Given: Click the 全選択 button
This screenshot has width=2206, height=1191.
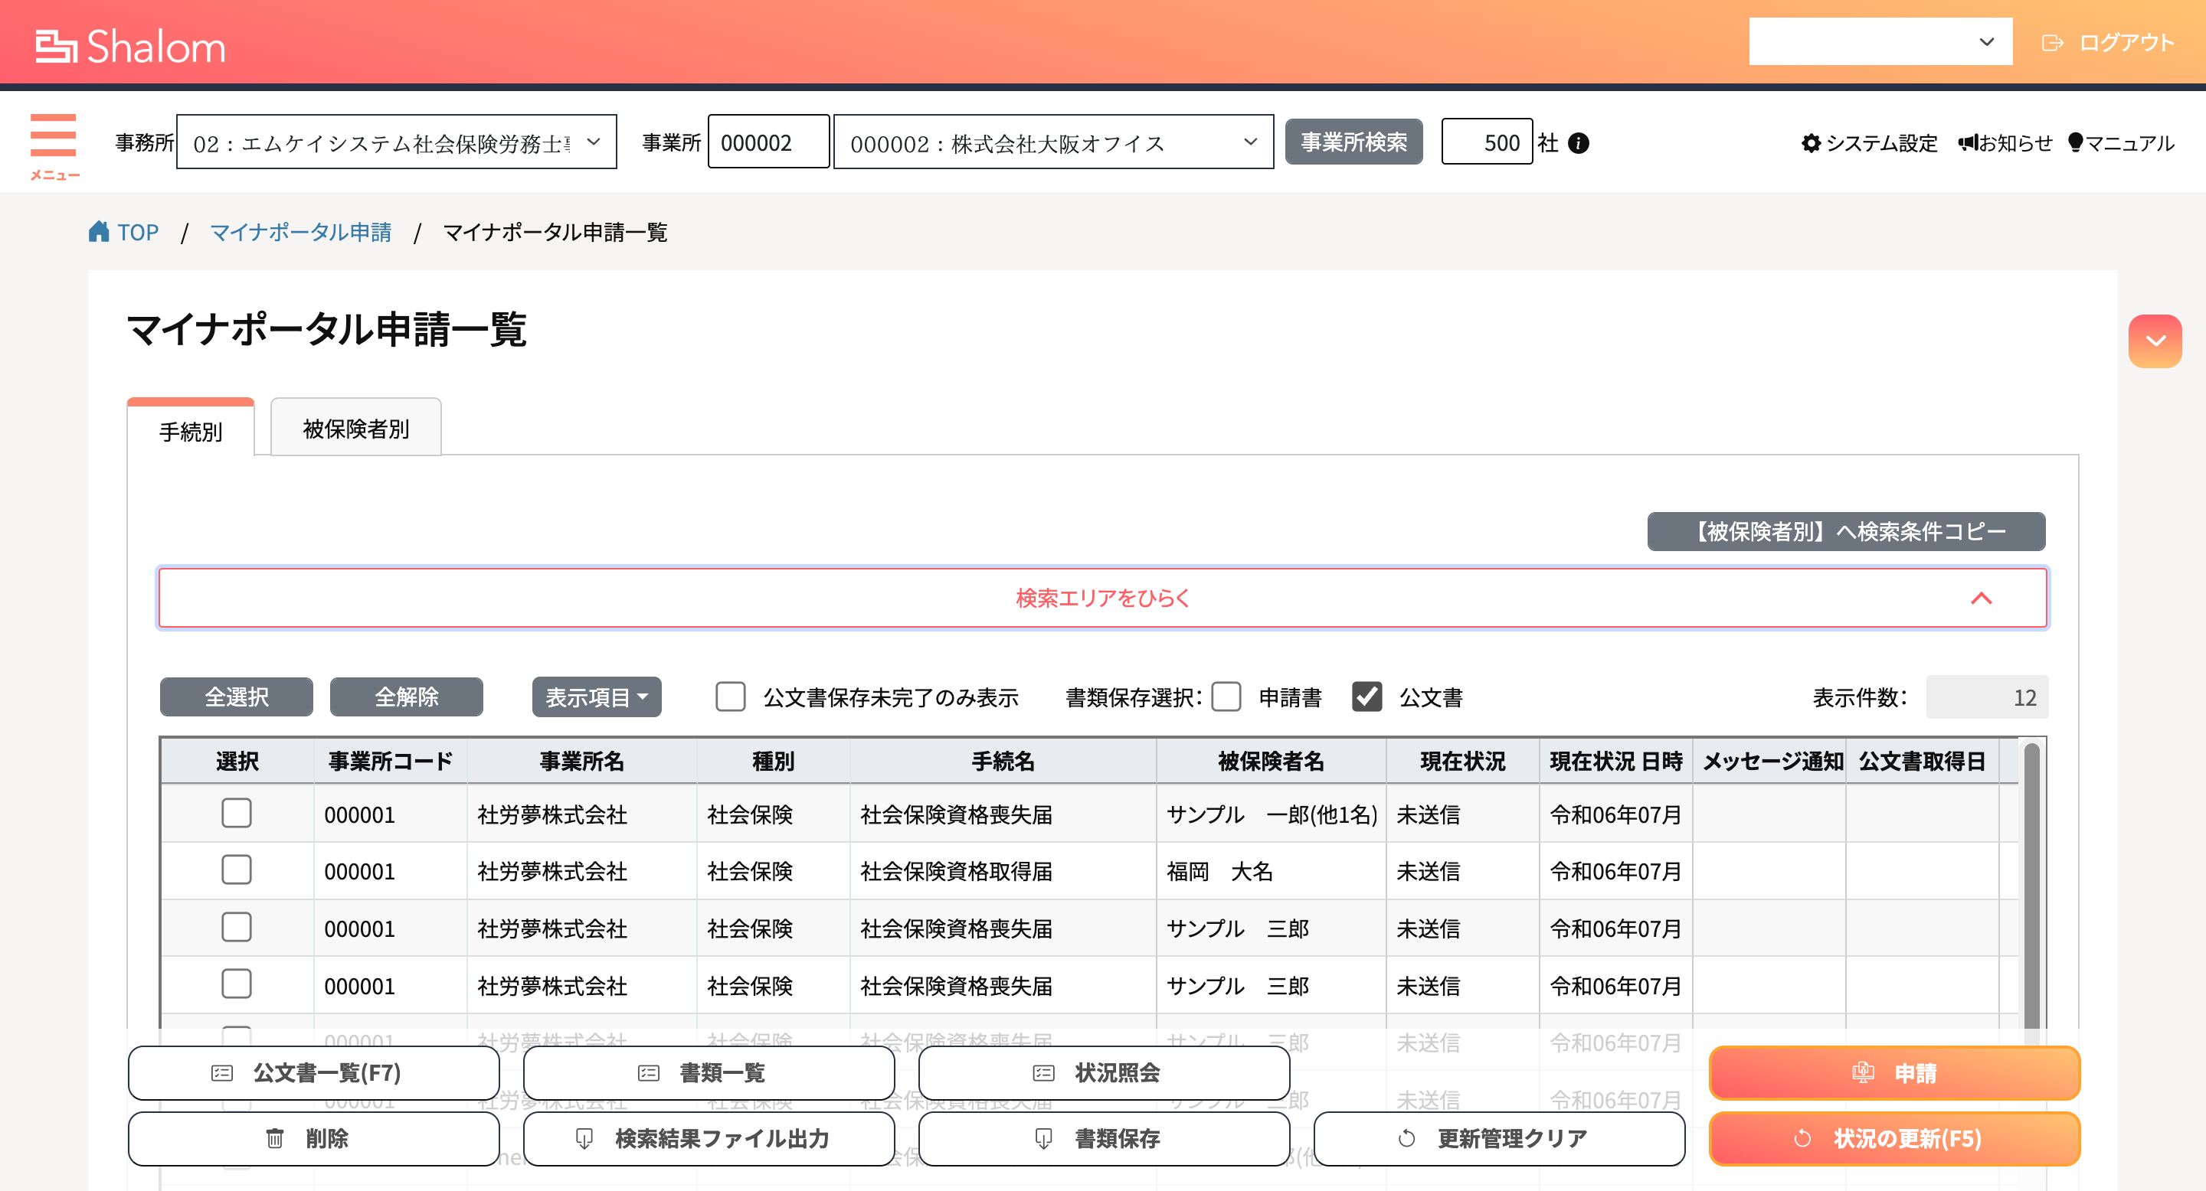Looking at the screenshot, I should [x=237, y=697].
